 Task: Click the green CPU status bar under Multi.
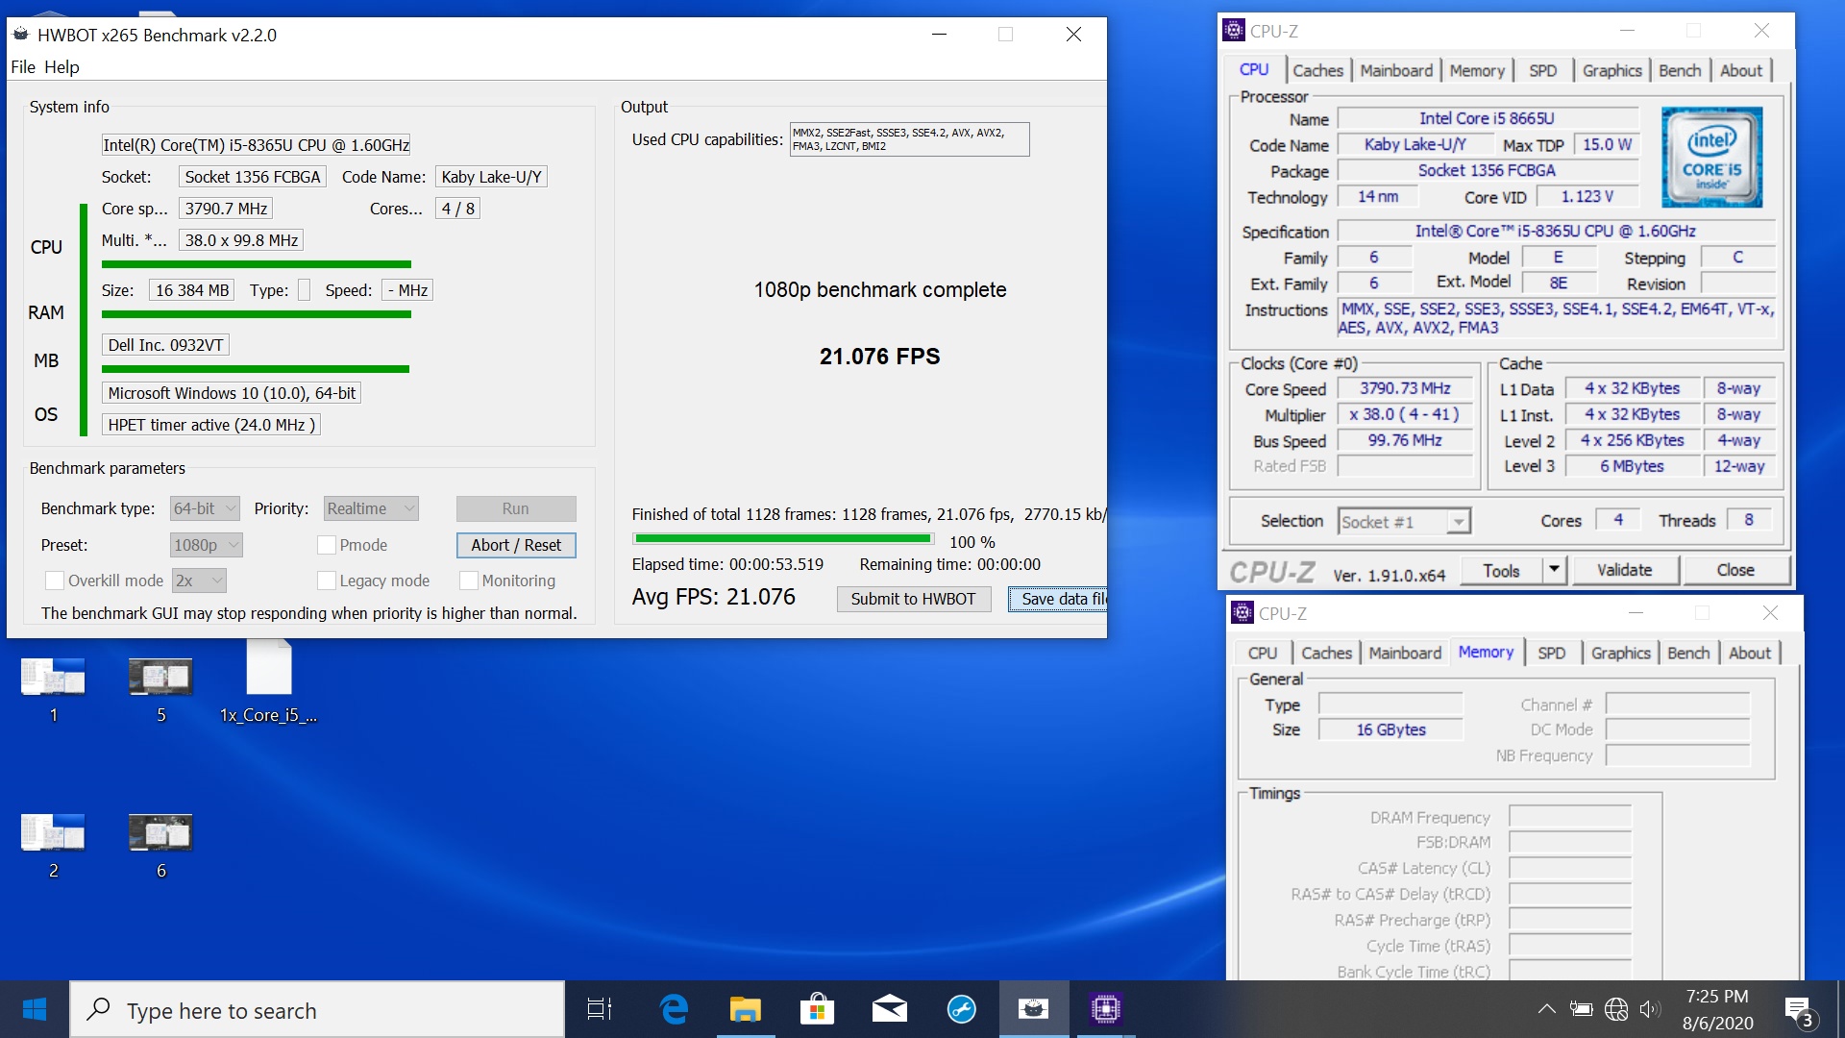coord(257,264)
